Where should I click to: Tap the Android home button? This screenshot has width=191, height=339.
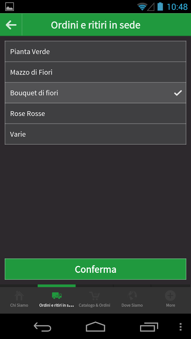tap(95, 327)
